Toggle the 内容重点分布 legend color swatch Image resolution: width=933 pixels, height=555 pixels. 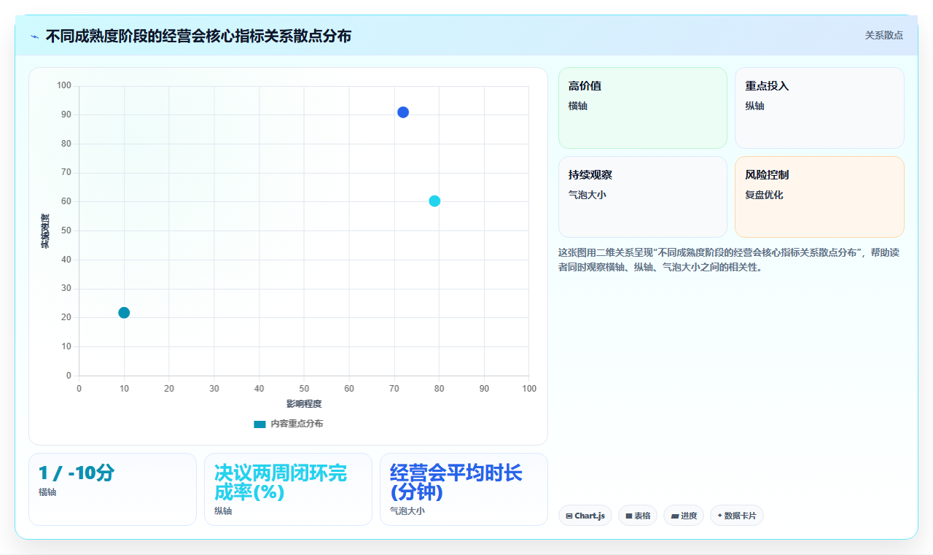tap(259, 424)
